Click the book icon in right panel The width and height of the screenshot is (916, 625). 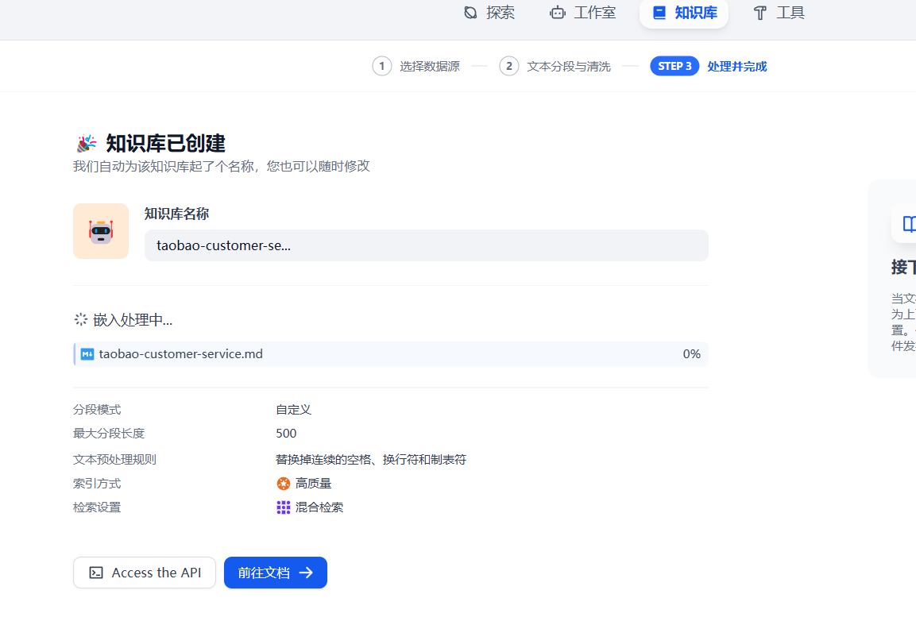909,224
